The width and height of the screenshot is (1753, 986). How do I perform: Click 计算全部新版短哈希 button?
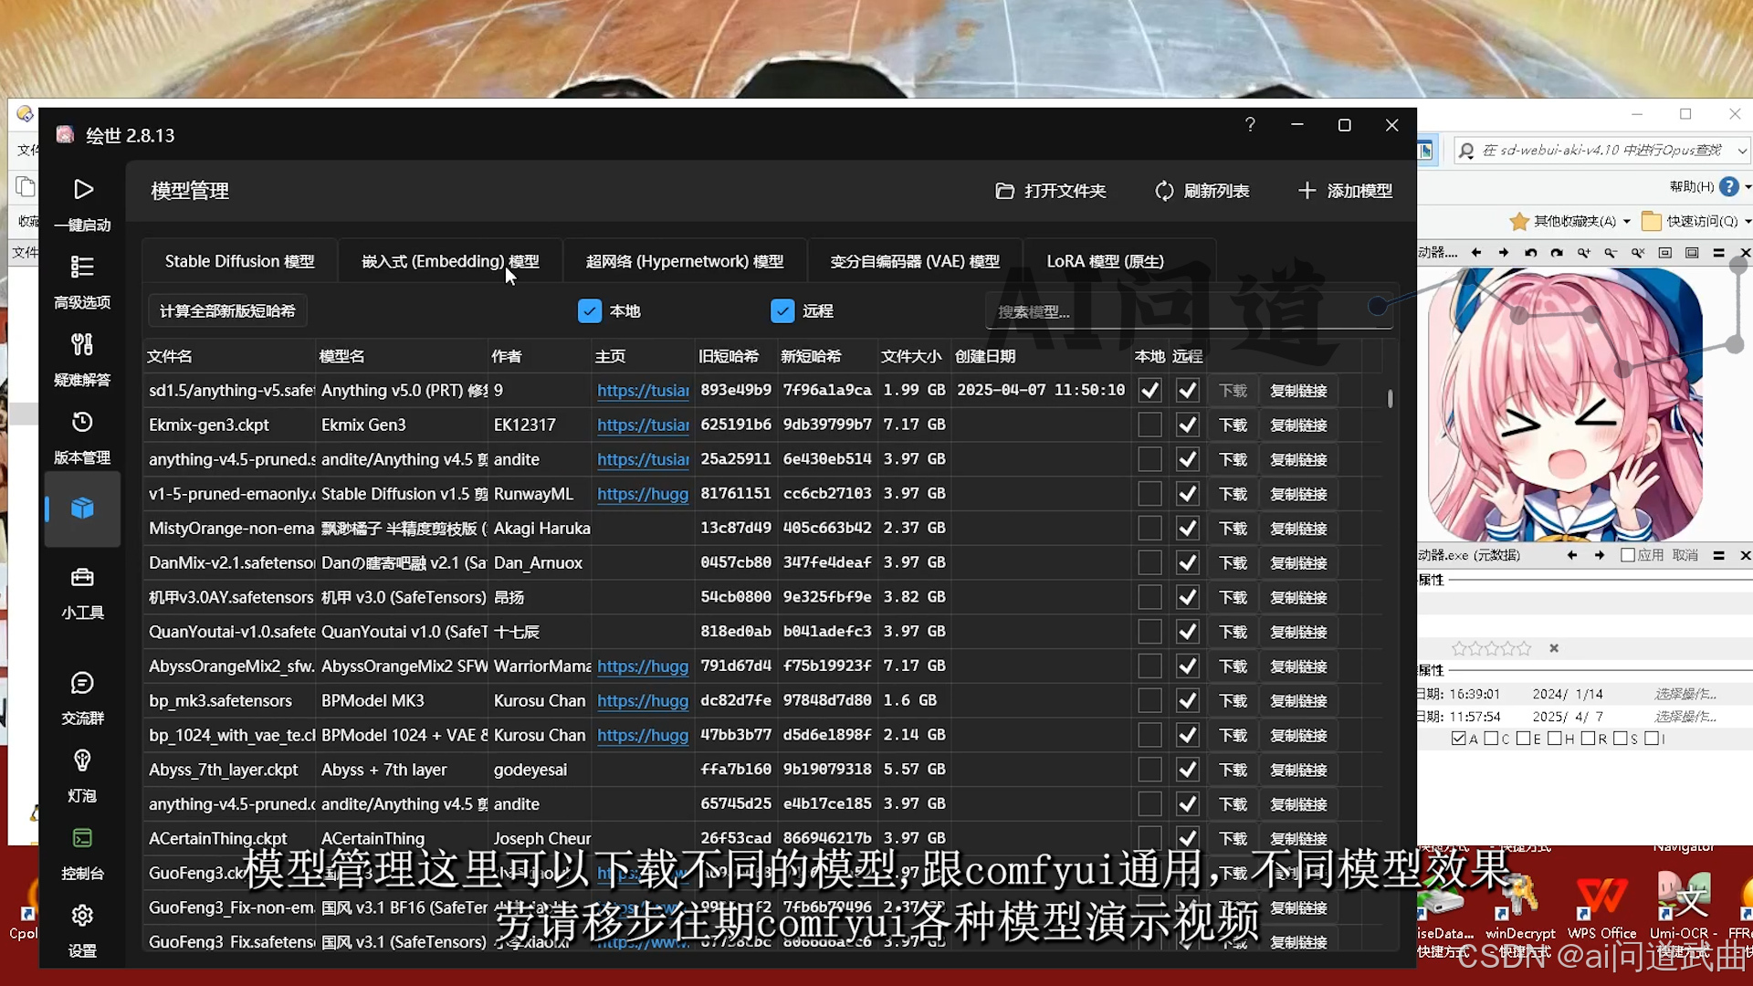pos(227,311)
